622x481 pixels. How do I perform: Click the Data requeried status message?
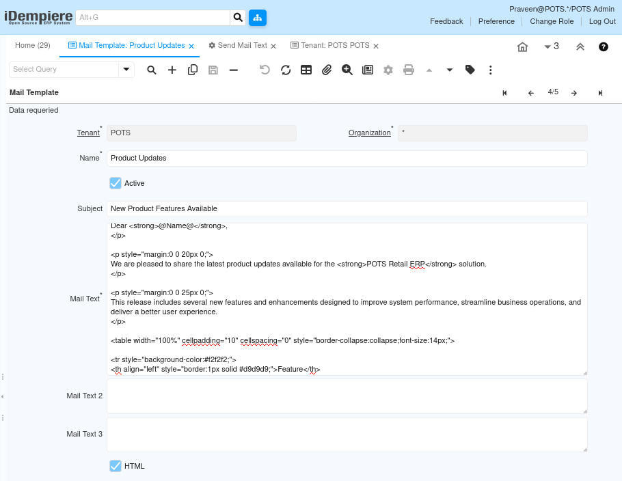pyautogui.click(x=33, y=110)
